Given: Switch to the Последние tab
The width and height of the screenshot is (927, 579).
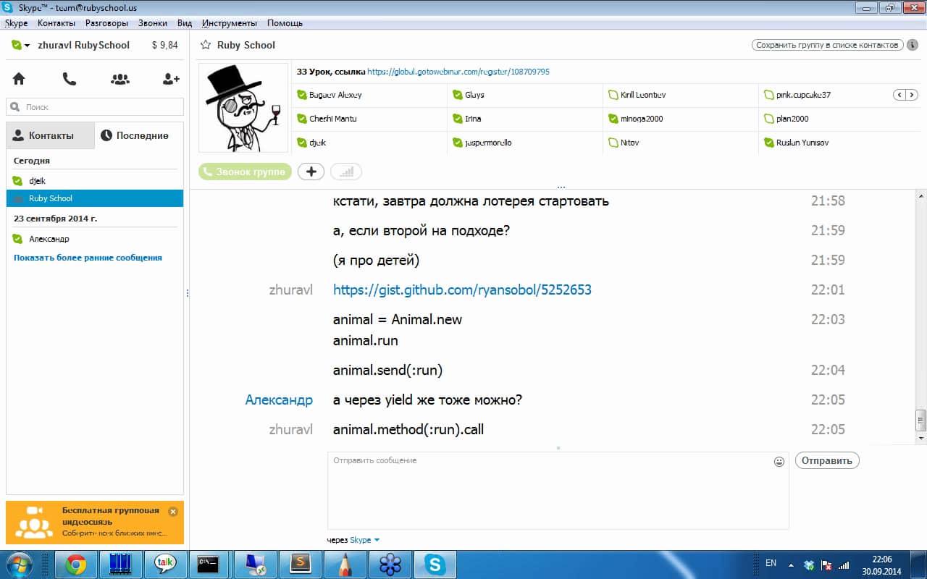Looking at the screenshot, I should click(x=139, y=135).
